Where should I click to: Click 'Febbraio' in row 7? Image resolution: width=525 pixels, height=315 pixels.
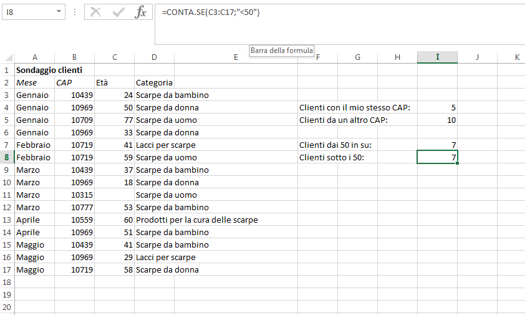(x=34, y=145)
